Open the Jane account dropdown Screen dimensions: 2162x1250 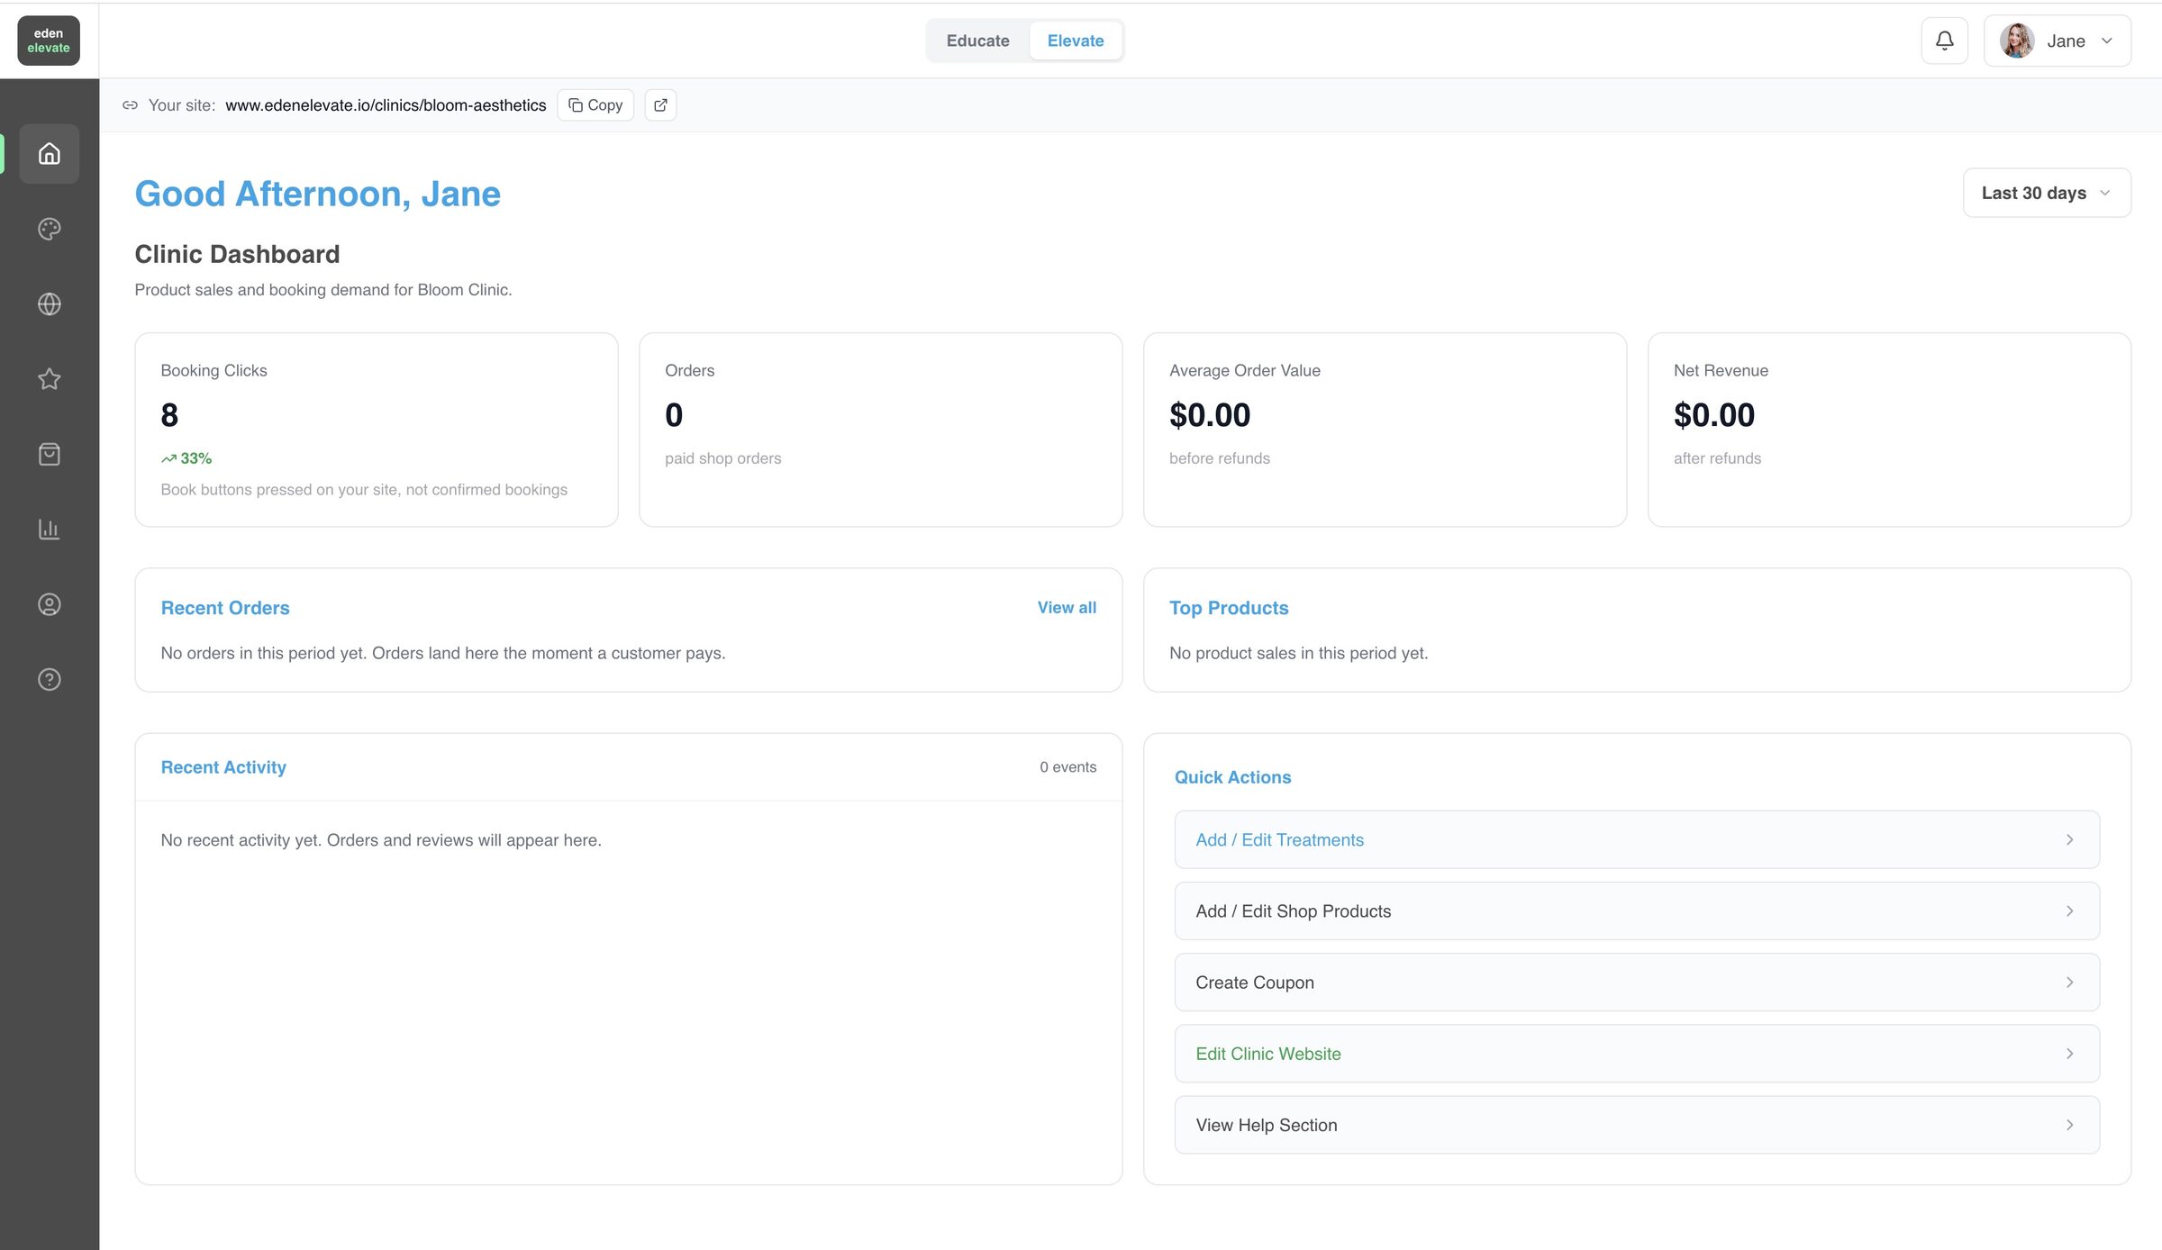point(2057,41)
